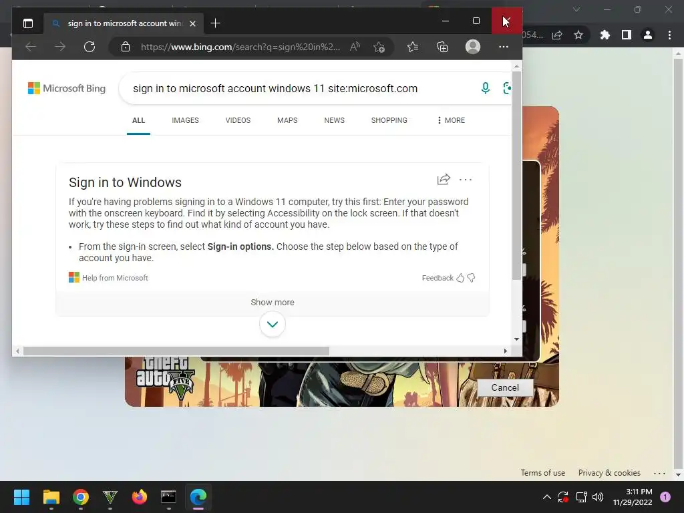684x513 pixels.
Task: Switch to Google Chrome on taskbar
Action: [81, 497]
